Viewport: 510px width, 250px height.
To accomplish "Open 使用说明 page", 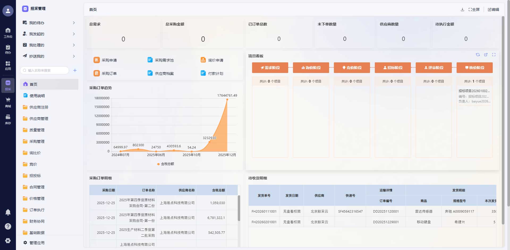I will pos(49,96).
